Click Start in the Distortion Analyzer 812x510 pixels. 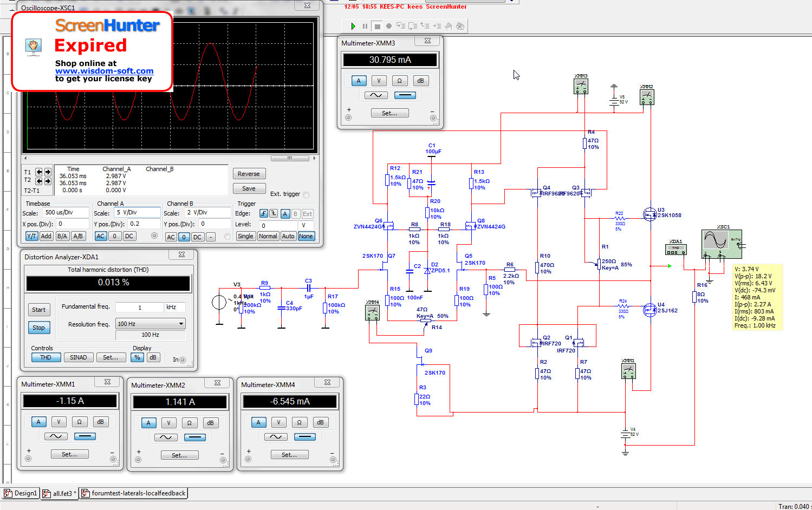click(39, 310)
